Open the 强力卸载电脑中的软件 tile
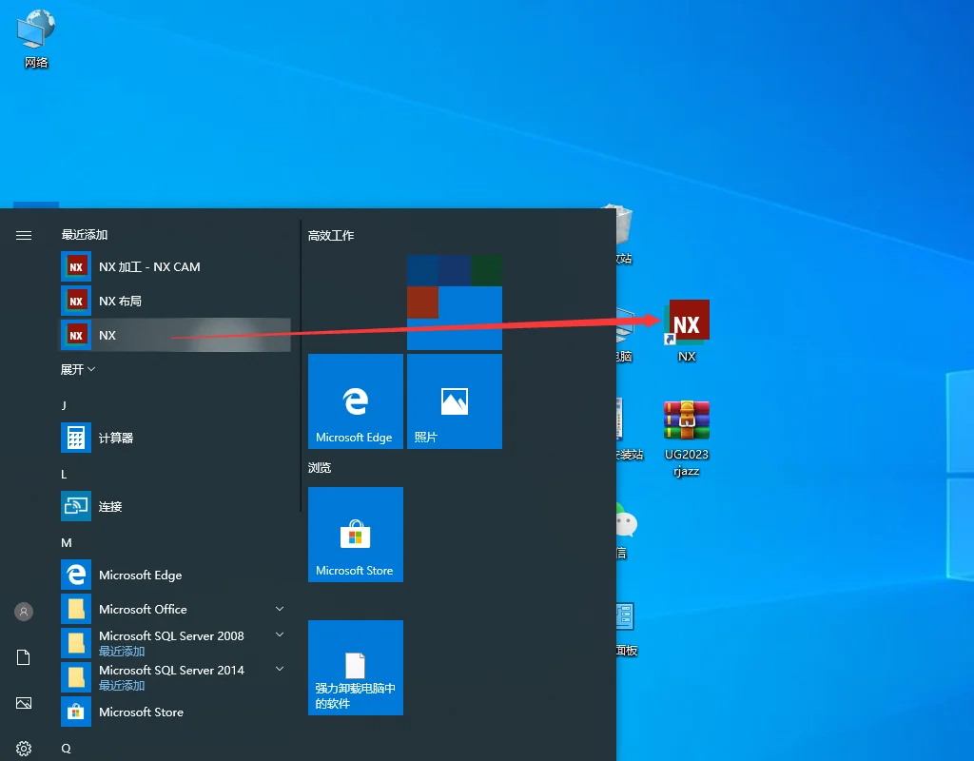974x761 pixels. click(x=356, y=668)
